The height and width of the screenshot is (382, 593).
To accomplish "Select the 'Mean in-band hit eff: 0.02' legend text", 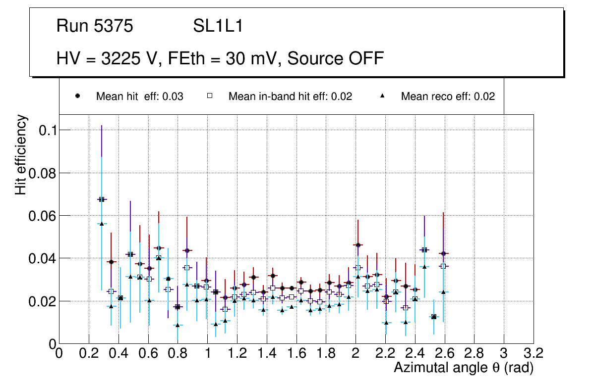I will [290, 96].
